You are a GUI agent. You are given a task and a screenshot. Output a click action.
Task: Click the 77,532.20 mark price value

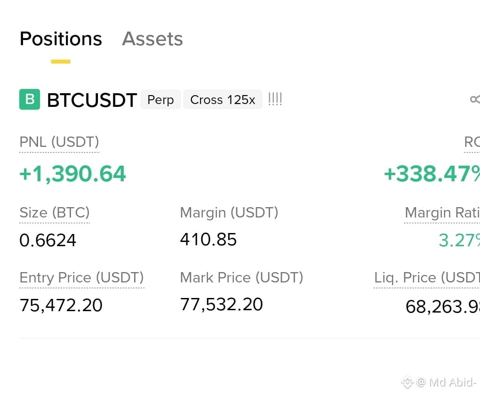tap(221, 305)
